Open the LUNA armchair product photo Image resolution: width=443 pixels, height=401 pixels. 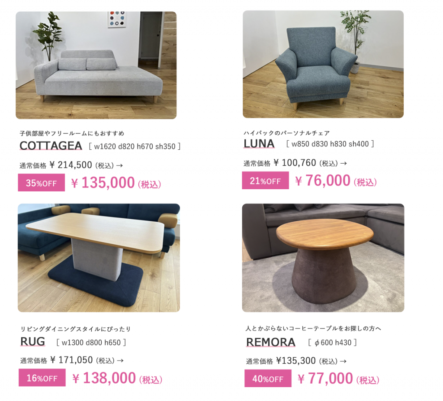pos(323,64)
